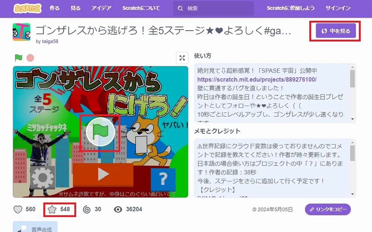Click Scratchに参加しよう link
The width and height of the screenshot is (372, 232).
coord(291,8)
